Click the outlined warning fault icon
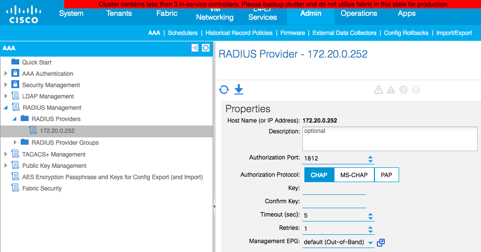The height and width of the screenshot is (252, 481). (x=378, y=90)
